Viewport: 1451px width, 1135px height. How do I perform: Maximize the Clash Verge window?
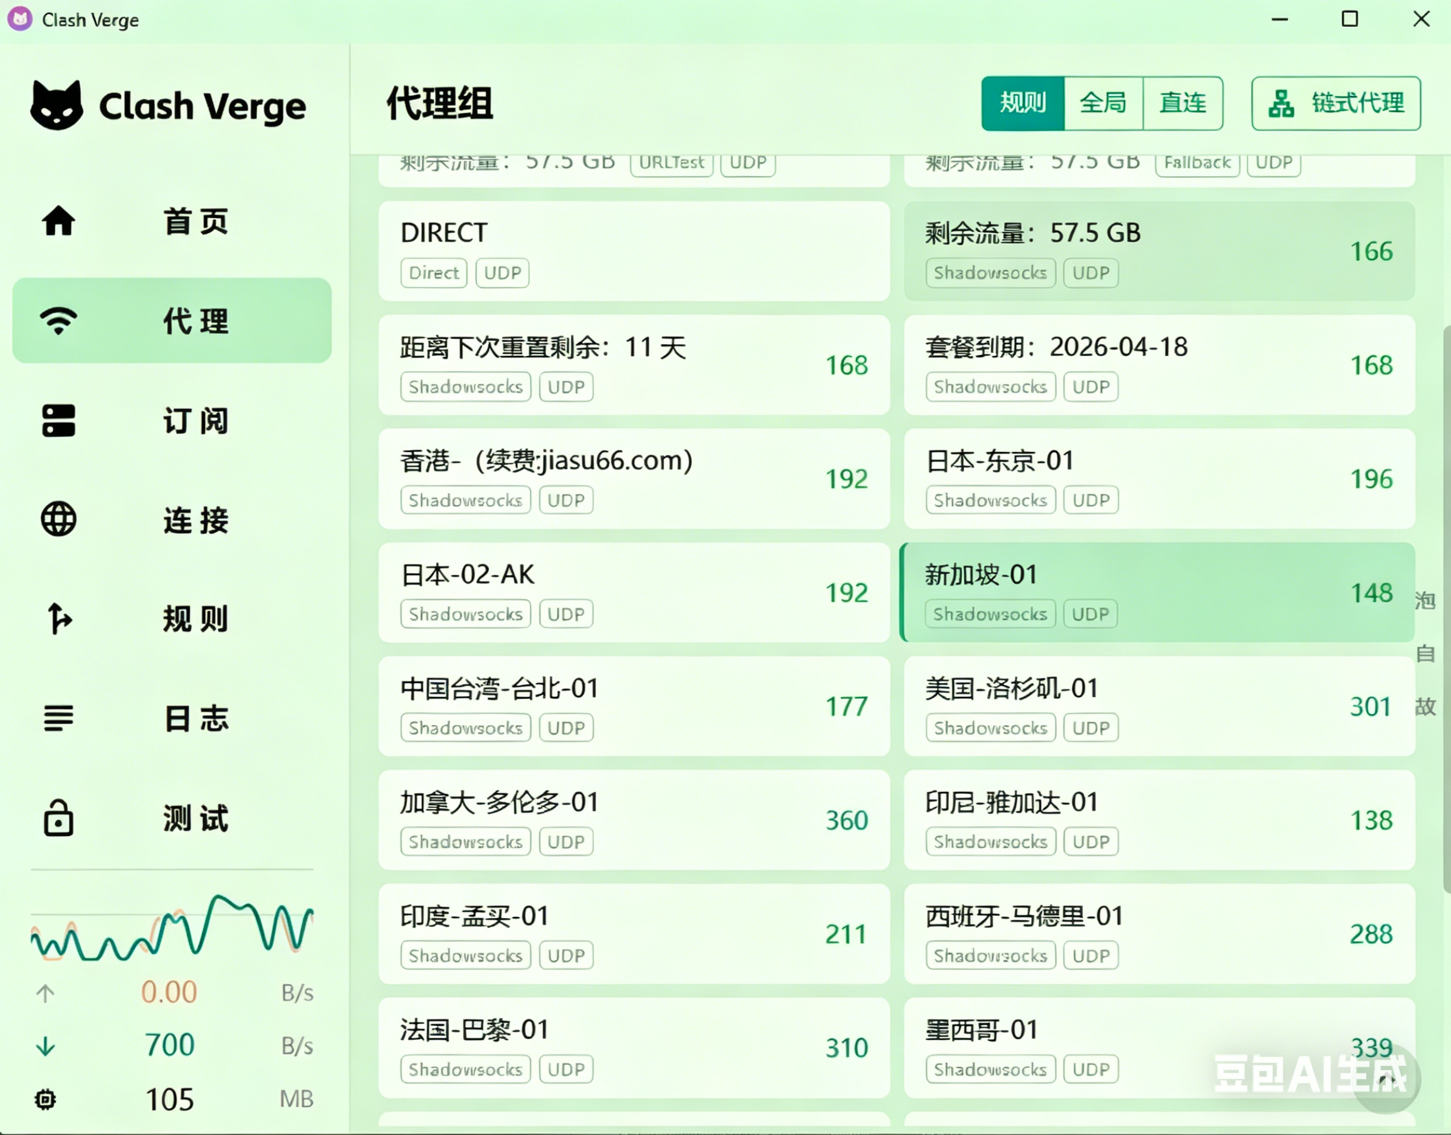pos(1349,19)
